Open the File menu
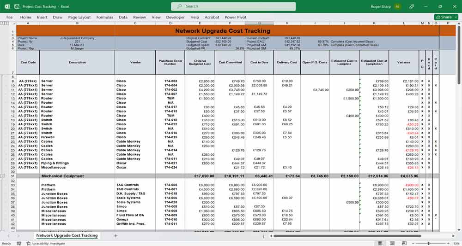462x246 pixels. click(x=9, y=18)
